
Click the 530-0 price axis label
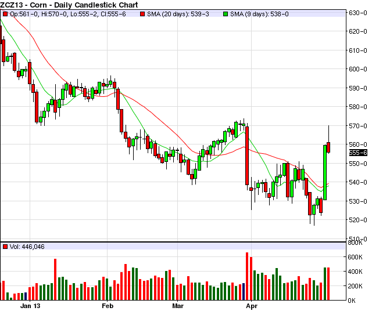358,201
